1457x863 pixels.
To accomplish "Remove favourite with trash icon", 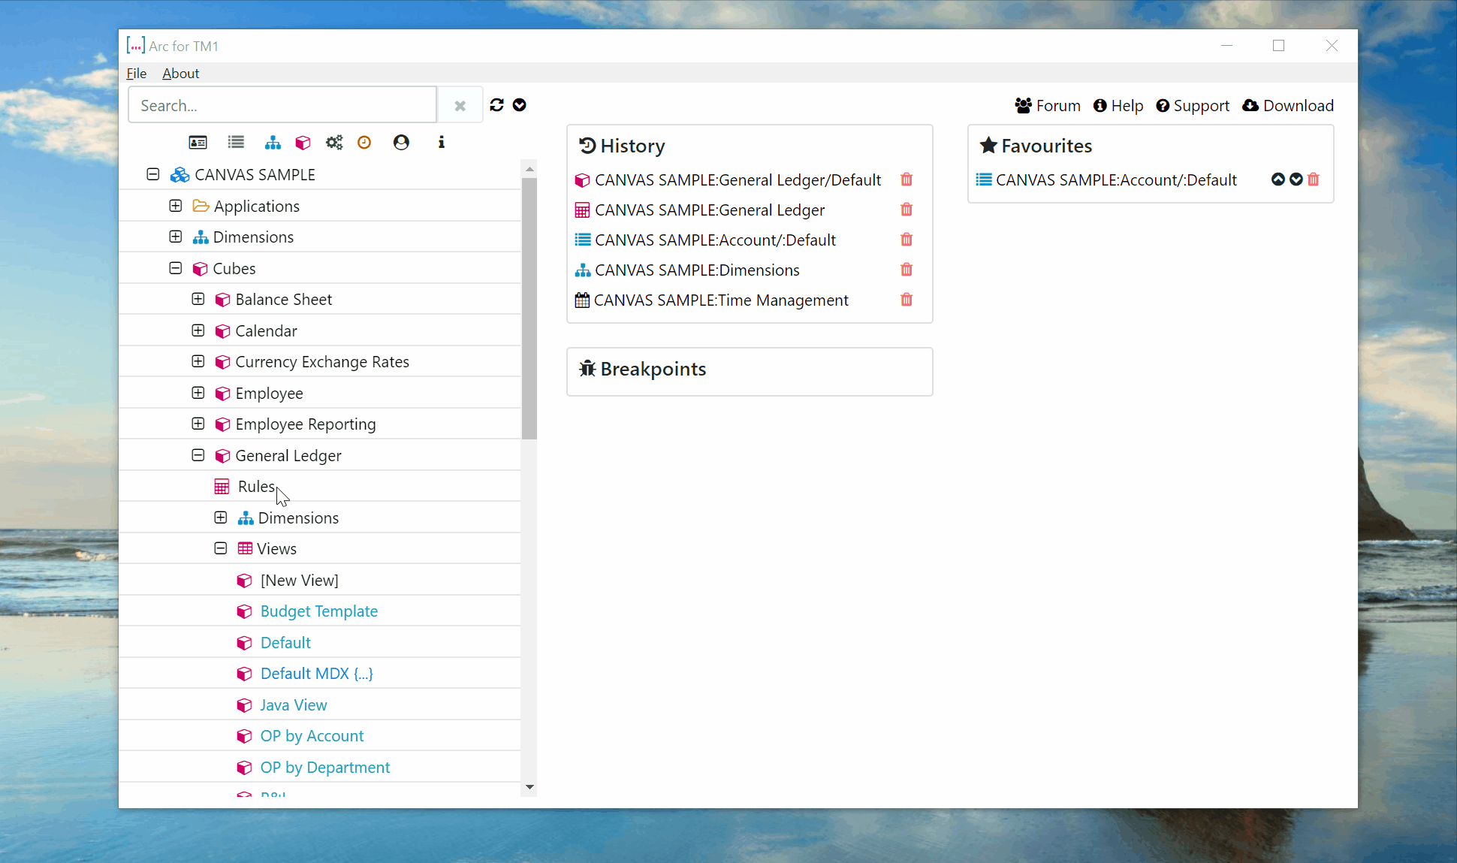I will point(1314,180).
